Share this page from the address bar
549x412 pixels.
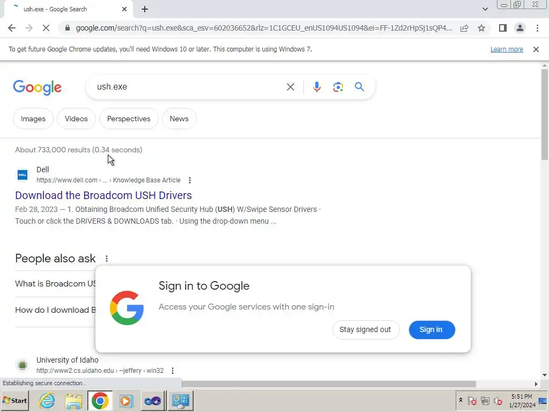pyautogui.click(x=464, y=28)
